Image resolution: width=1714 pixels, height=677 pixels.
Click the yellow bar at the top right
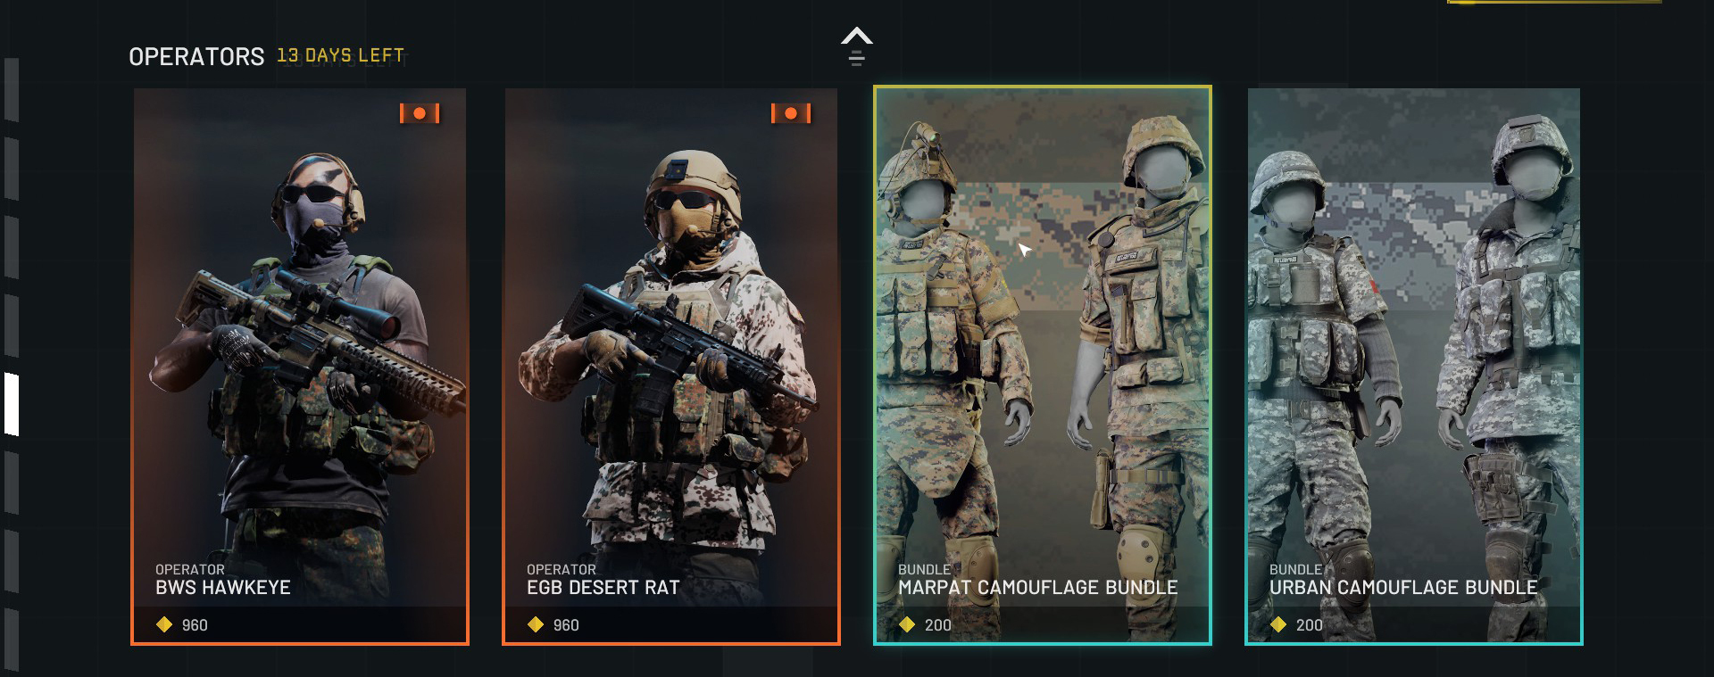[x=1554, y=2]
